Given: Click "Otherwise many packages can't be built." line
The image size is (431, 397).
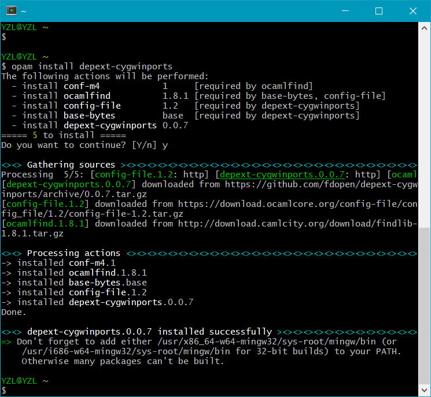Looking at the screenshot, I should coord(123,361).
